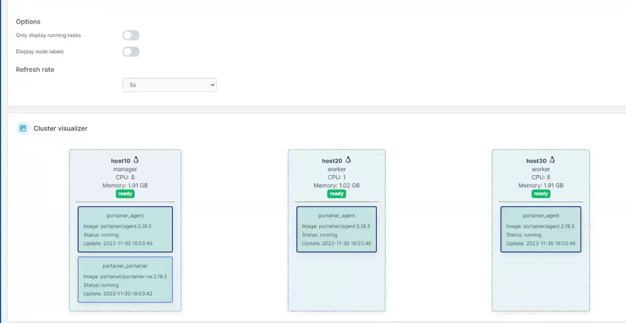
Task: Click the ready badge under host20
Action: click(337, 194)
